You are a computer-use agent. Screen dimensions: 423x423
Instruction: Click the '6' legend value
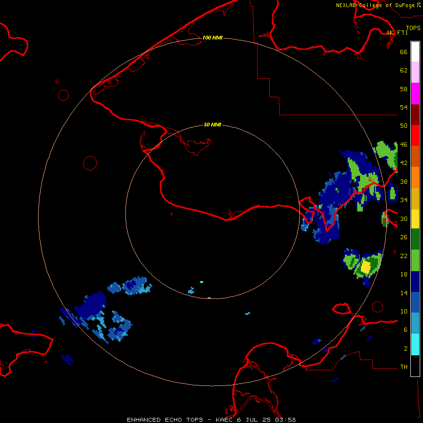click(405, 330)
